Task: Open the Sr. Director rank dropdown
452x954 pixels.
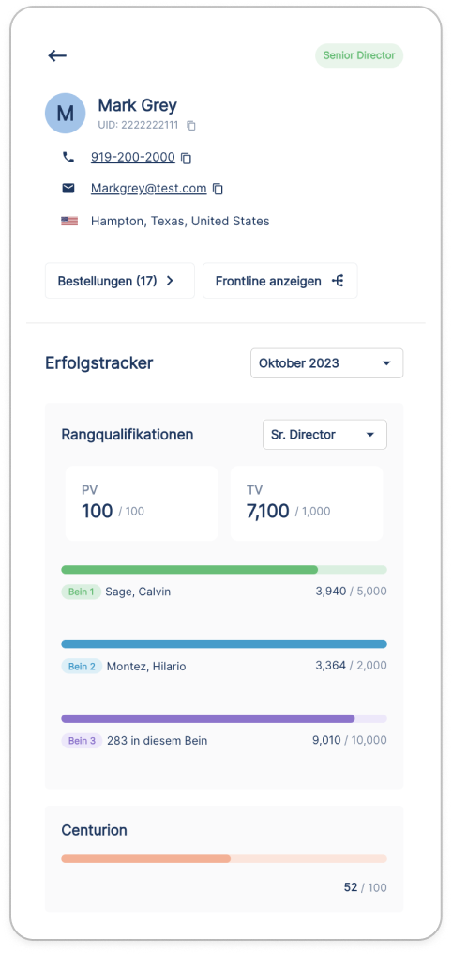Action: tap(324, 435)
